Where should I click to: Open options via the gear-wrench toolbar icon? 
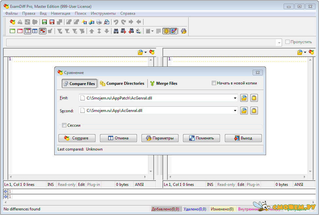point(183,31)
